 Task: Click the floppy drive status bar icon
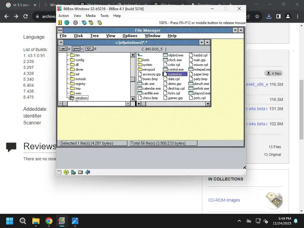point(59,172)
